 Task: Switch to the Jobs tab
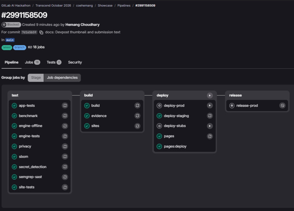[x=33, y=63]
